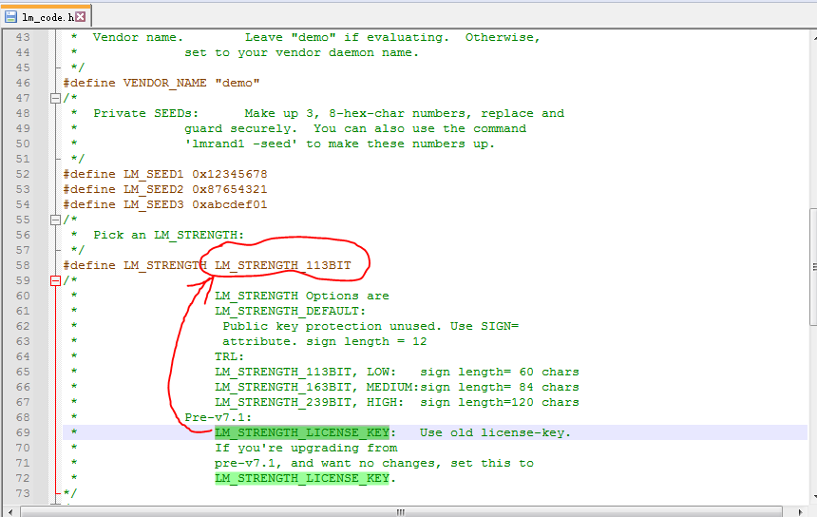817x517 pixels.
Task: Click the horizontal scrollbar thumb grip
Action: [x=400, y=512]
